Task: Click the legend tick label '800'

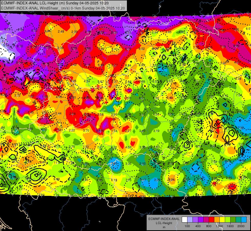Action: coord(209,226)
